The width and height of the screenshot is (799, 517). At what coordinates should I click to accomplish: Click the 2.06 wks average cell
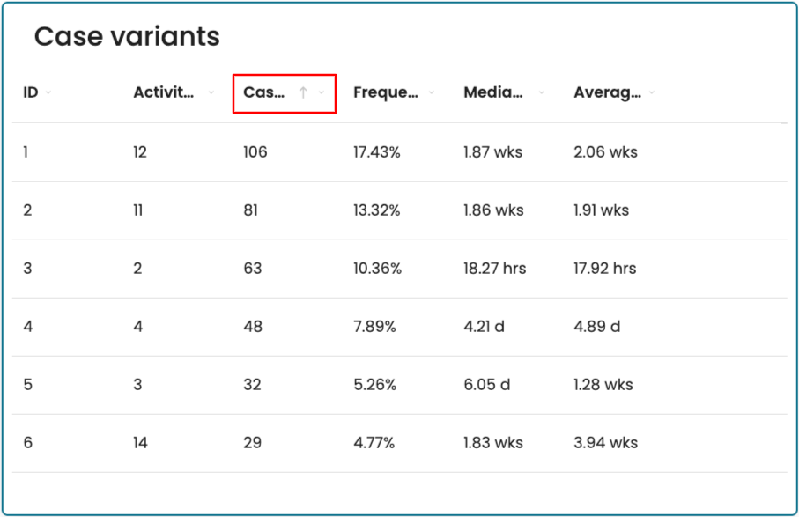(x=605, y=152)
